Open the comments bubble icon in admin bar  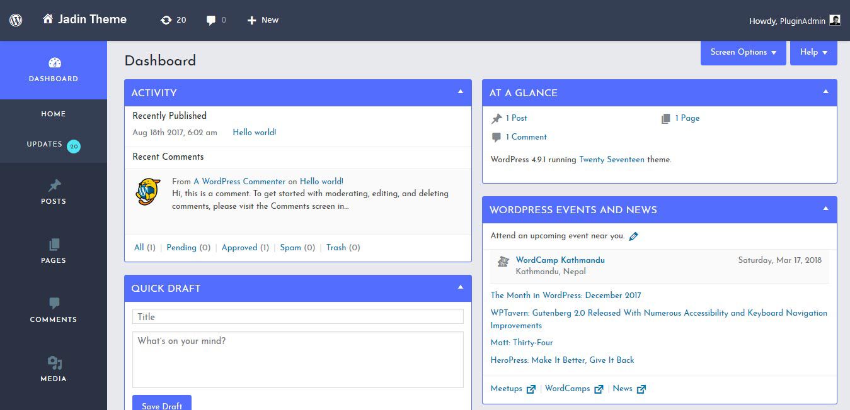coord(211,20)
